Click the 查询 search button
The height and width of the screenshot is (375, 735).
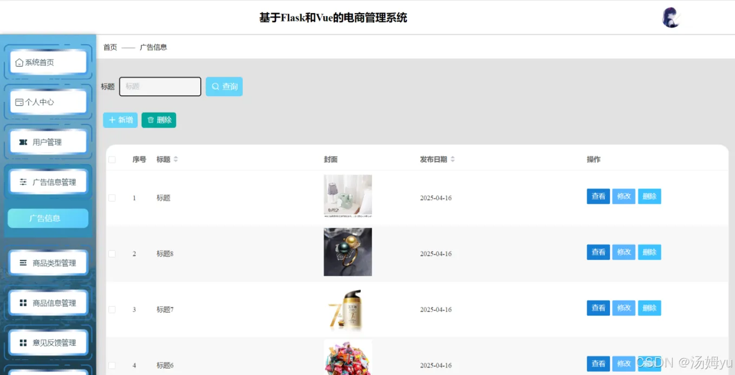[x=224, y=87]
